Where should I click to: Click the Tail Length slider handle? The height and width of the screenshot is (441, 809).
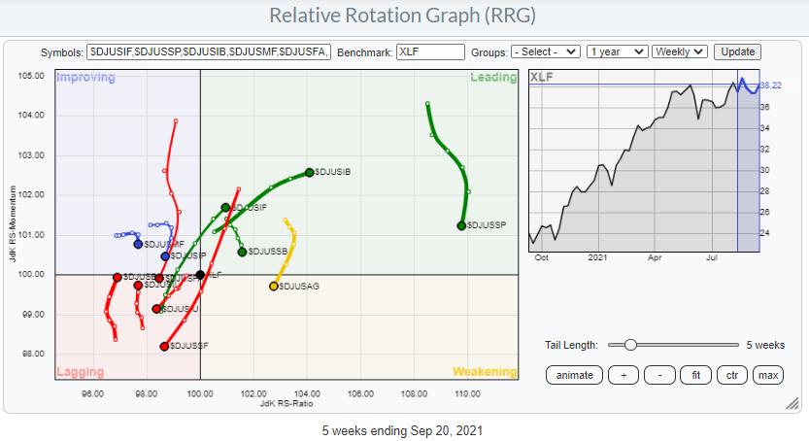pos(630,345)
